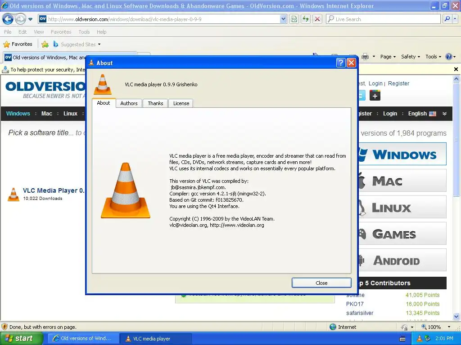Open the View menu
This screenshot has height=345, width=461.
[39, 32]
